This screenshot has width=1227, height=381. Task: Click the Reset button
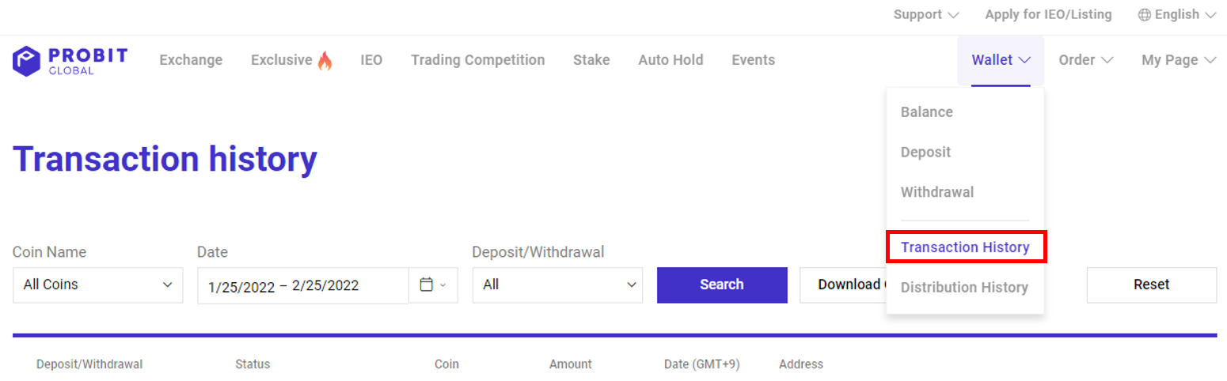coord(1151,285)
